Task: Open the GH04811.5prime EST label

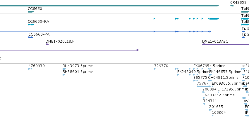Action: pyautogui.click(x=223, y=78)
